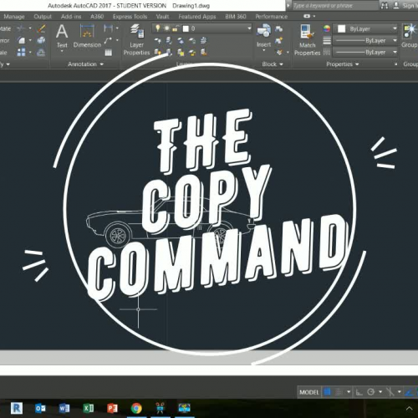Screen dimensions: 418x418
Task: Expand the Annotation panel
Action: pyautogui.click(x=86, y=64)
